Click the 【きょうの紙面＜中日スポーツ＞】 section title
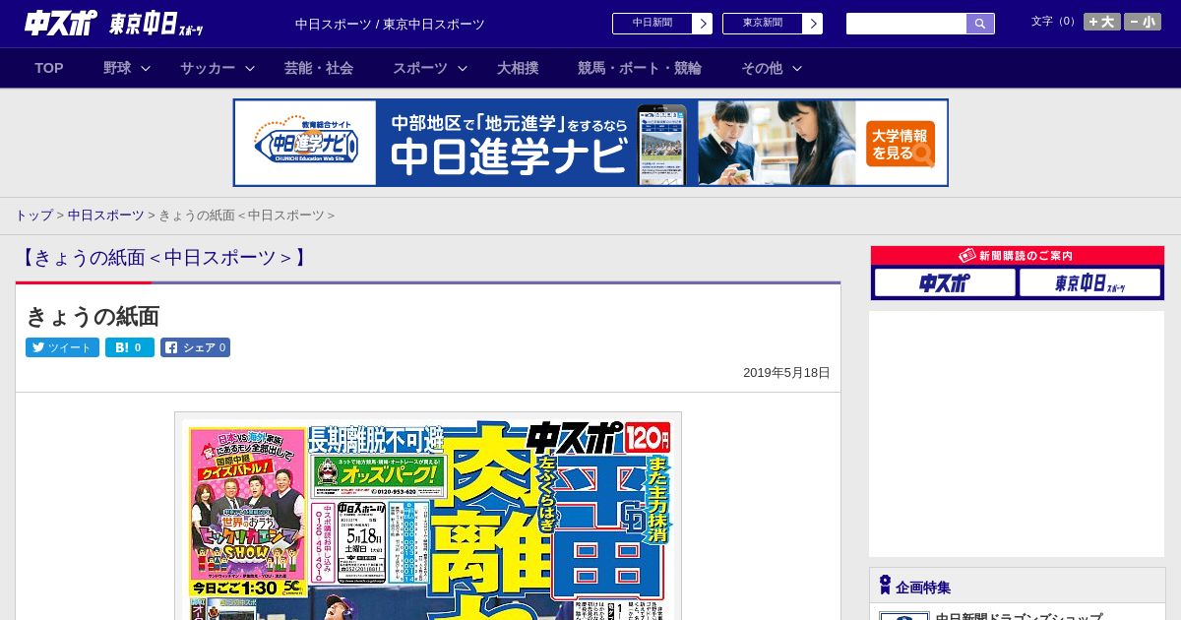The height and width of the screenshot is (620, 1181). click(164, 258)
